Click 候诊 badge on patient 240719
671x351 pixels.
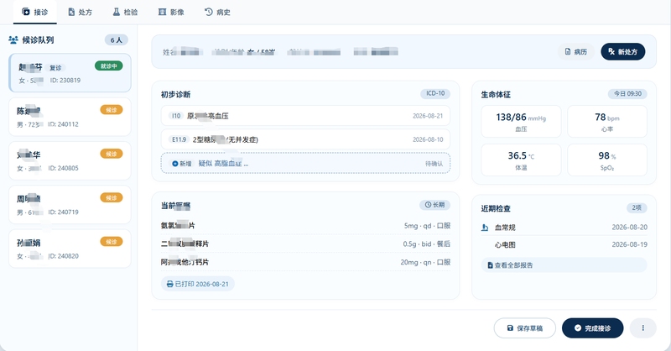point(112,198)
